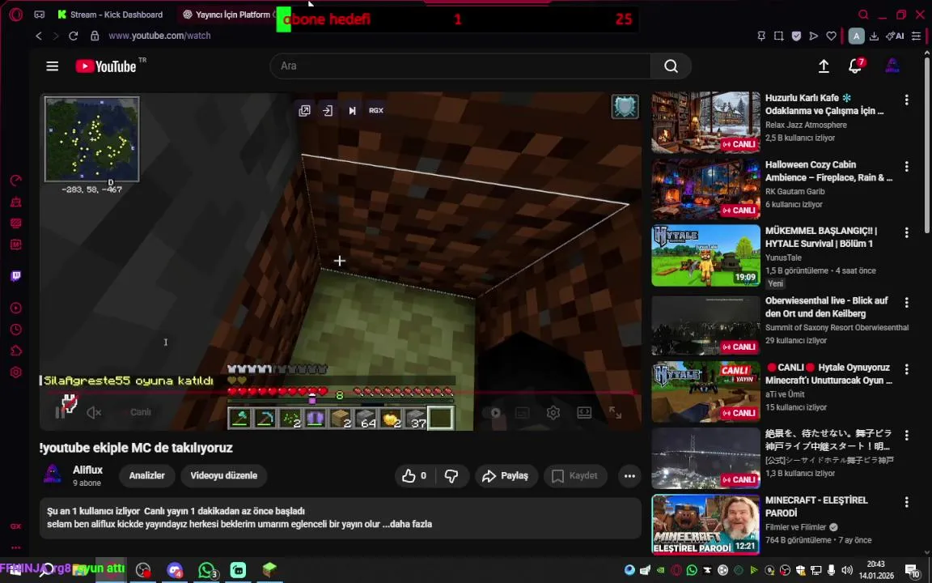Bookmark page with heart icon
The height and width of the screenshot is (583, 932).
[831, 36]
